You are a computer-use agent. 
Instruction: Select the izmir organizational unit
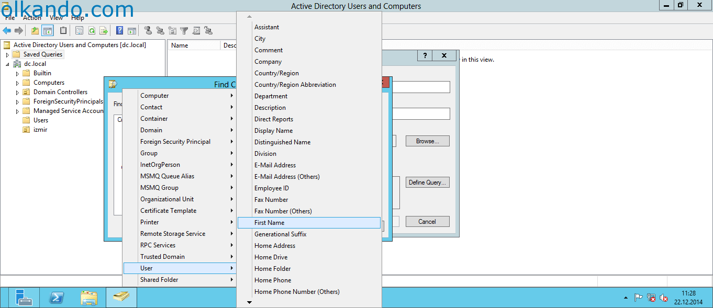[x=40, y=130]
